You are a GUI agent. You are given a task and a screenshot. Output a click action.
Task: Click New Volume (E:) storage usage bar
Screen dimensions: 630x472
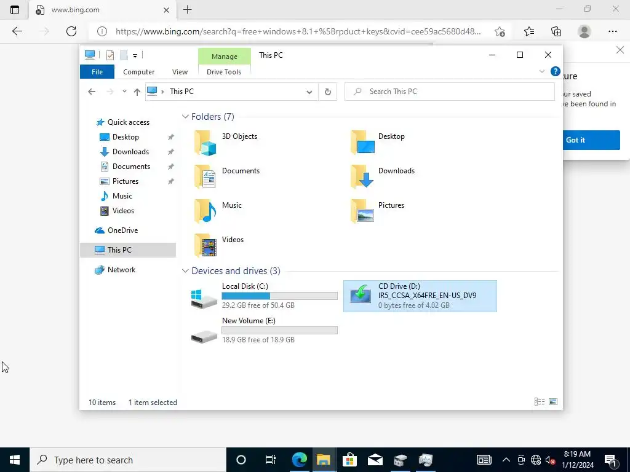(x=279, y=330)
